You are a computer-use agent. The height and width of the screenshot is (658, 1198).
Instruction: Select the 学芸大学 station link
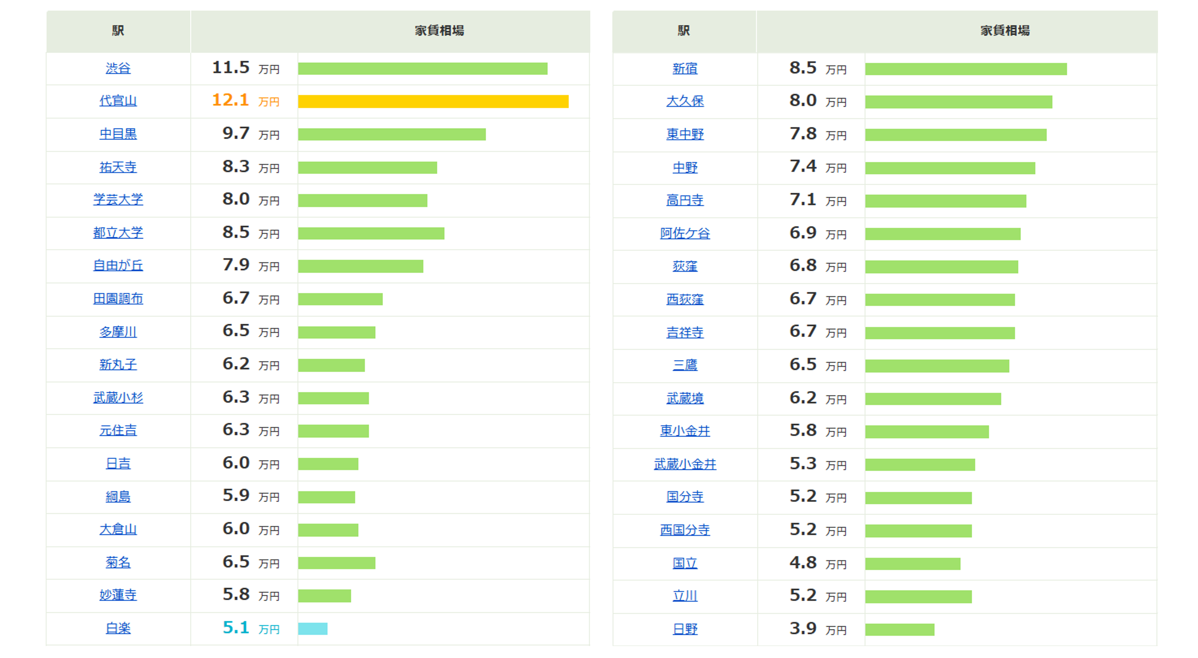pyautogui.click(x=118, y=200)
